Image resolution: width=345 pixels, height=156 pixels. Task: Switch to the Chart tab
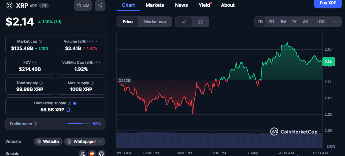[x=128, y=5]
